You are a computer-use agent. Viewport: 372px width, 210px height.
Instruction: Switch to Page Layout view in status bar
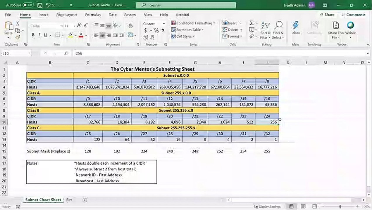pyautogui.click(x=303, y=206)
